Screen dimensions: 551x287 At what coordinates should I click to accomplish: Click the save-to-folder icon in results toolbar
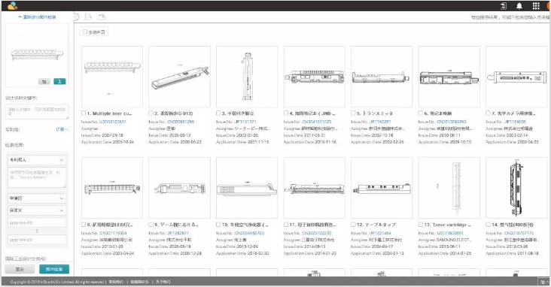pos(102,17)
